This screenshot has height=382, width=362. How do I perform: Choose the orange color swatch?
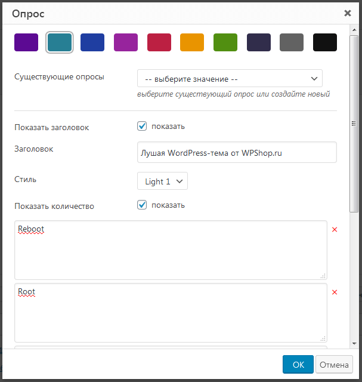[x=192, y=42]
